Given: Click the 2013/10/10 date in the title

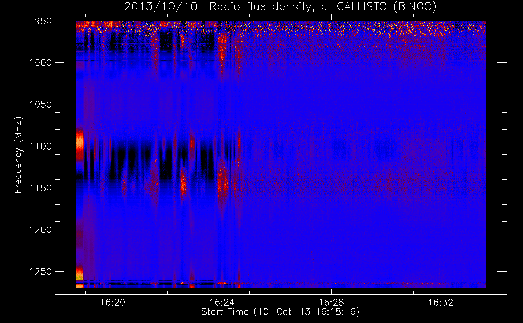Looking at the screenshot, I should (x=161, y=6).
